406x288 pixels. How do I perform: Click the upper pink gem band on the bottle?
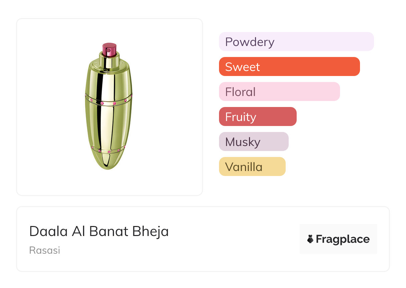(108, 101)
